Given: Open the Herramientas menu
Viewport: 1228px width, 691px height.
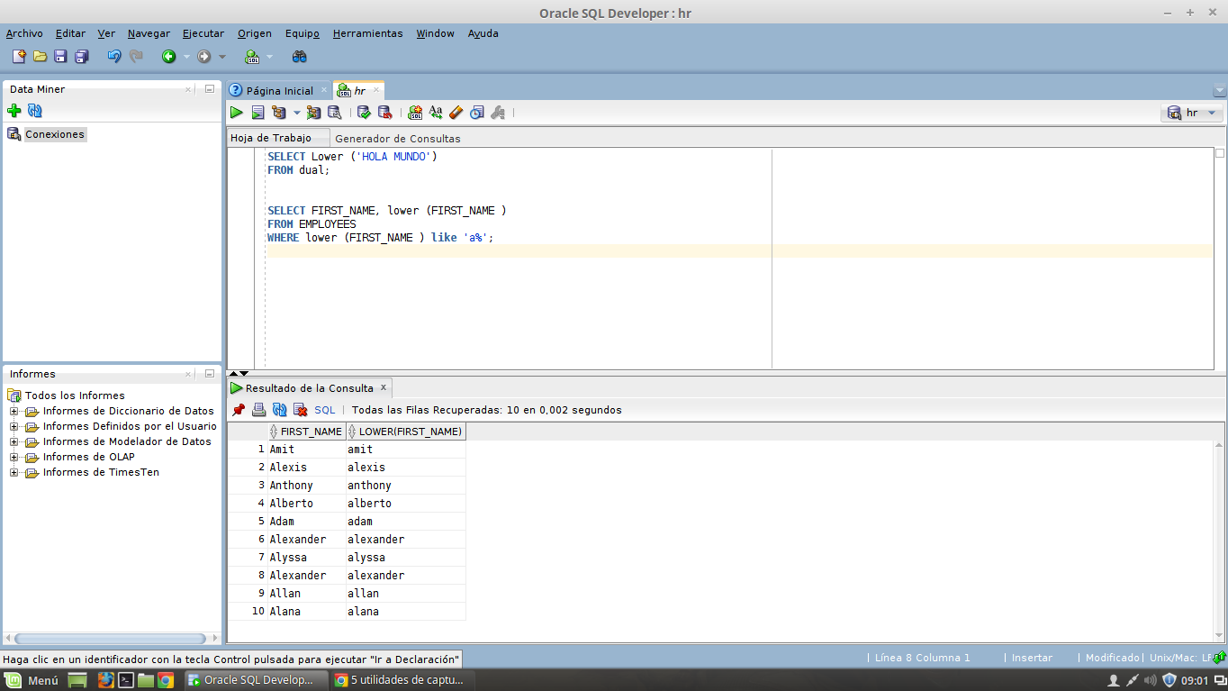Looking at the screenshot, I should pos(367,33).
